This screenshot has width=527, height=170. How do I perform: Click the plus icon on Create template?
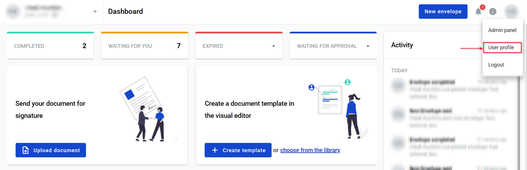[x=215, y=150]
